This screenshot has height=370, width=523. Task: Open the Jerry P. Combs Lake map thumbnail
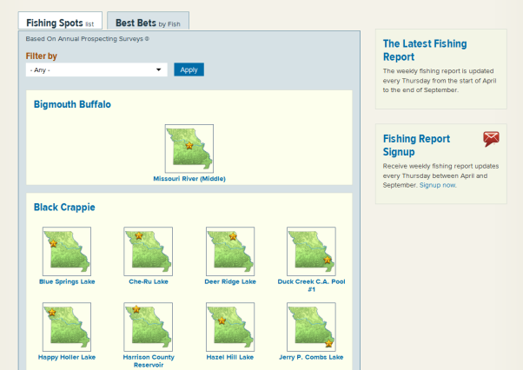point(311,327)
